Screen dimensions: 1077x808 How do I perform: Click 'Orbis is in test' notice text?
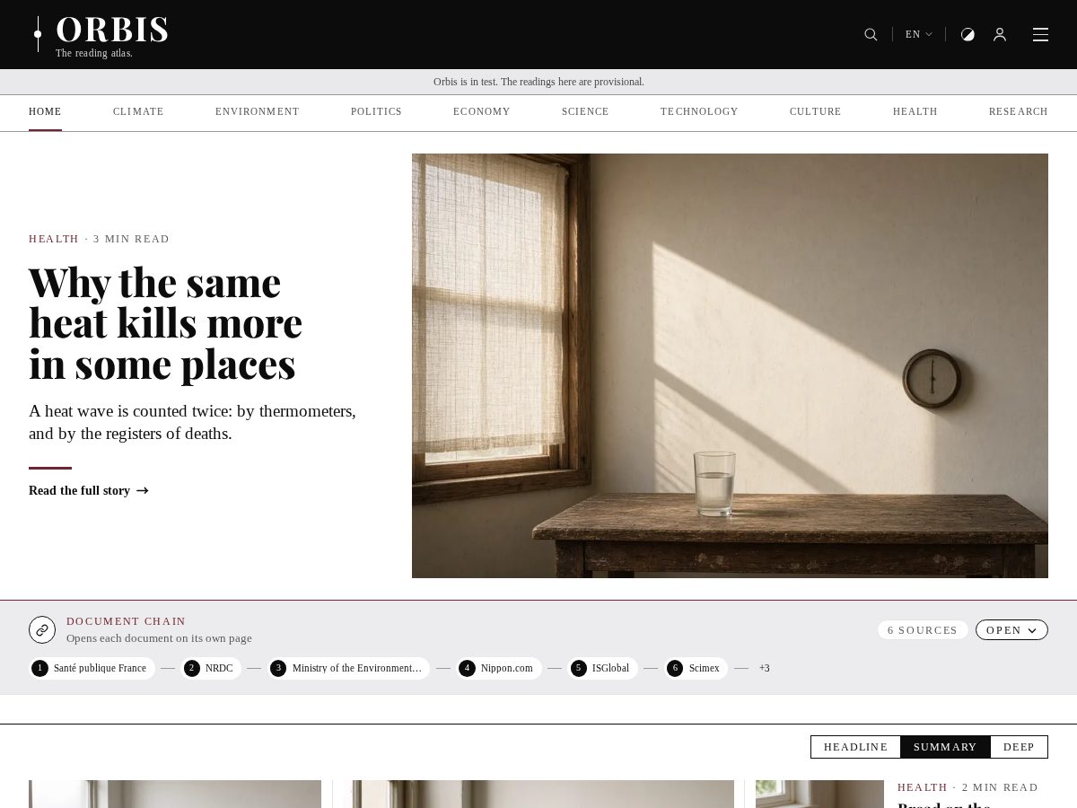pos(538,82)
